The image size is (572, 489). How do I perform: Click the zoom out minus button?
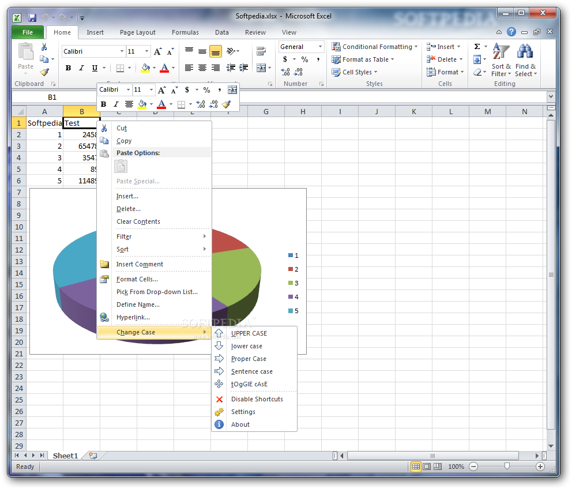tap(473, 467)
